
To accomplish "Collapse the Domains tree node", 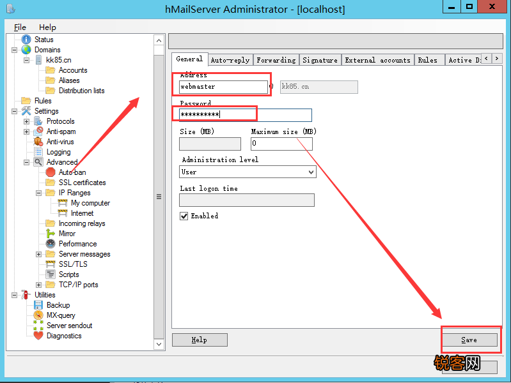I will (x=14, y=50).
